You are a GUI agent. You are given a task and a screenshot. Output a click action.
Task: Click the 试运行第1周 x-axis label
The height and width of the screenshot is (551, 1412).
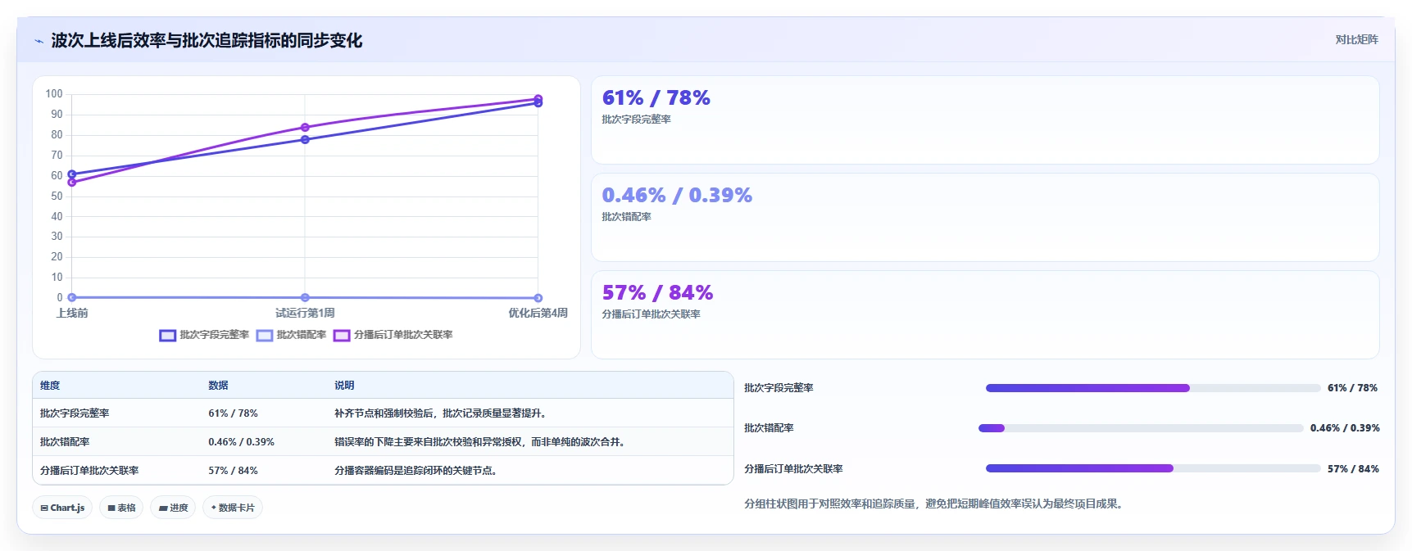tap(305, 314)
